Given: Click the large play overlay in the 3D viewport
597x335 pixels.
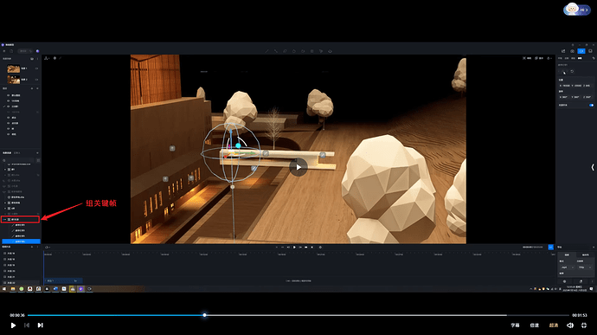Looking at the screenshot, I should click(298, 167).
